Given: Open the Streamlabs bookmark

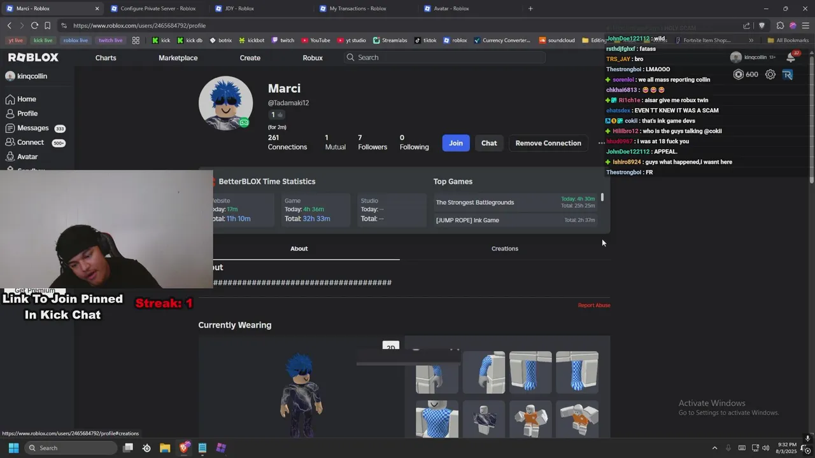Looking at the screenshot, I should pos(390,40).
